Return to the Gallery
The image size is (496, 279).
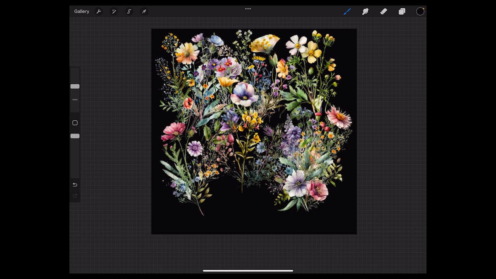(81, 12)
